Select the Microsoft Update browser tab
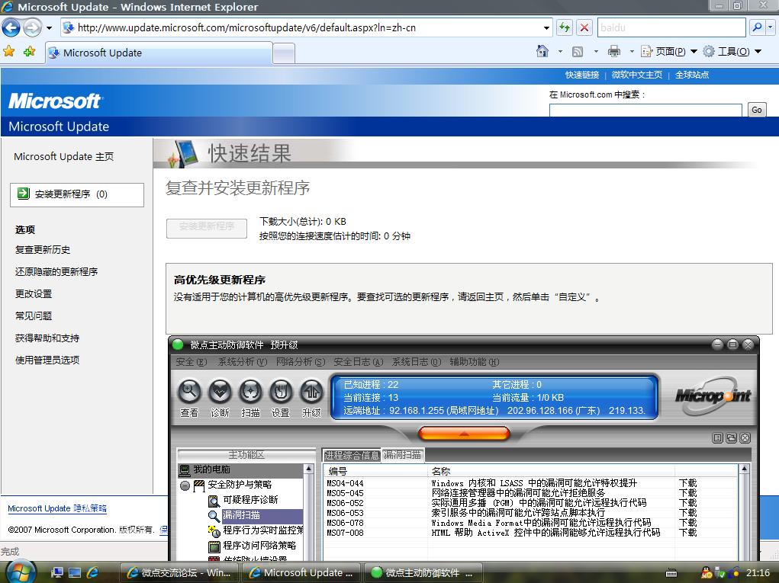 pos(159,53)
